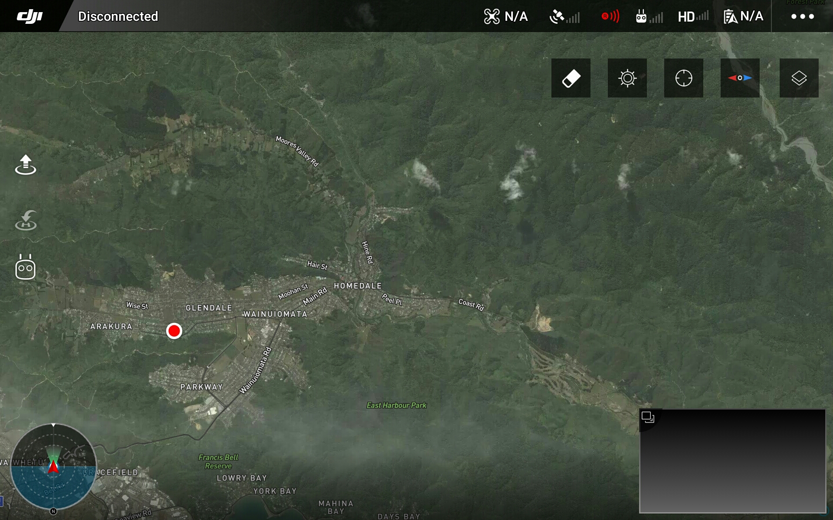Screen dimensions: 833x520
Task: Tap the attitude radar compass widget
Action: [x=53, y=467]
